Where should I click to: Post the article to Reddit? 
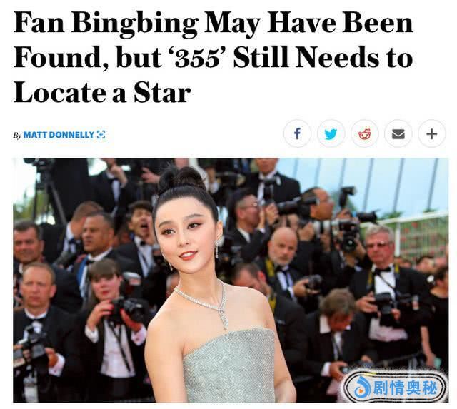pos(365,133)
